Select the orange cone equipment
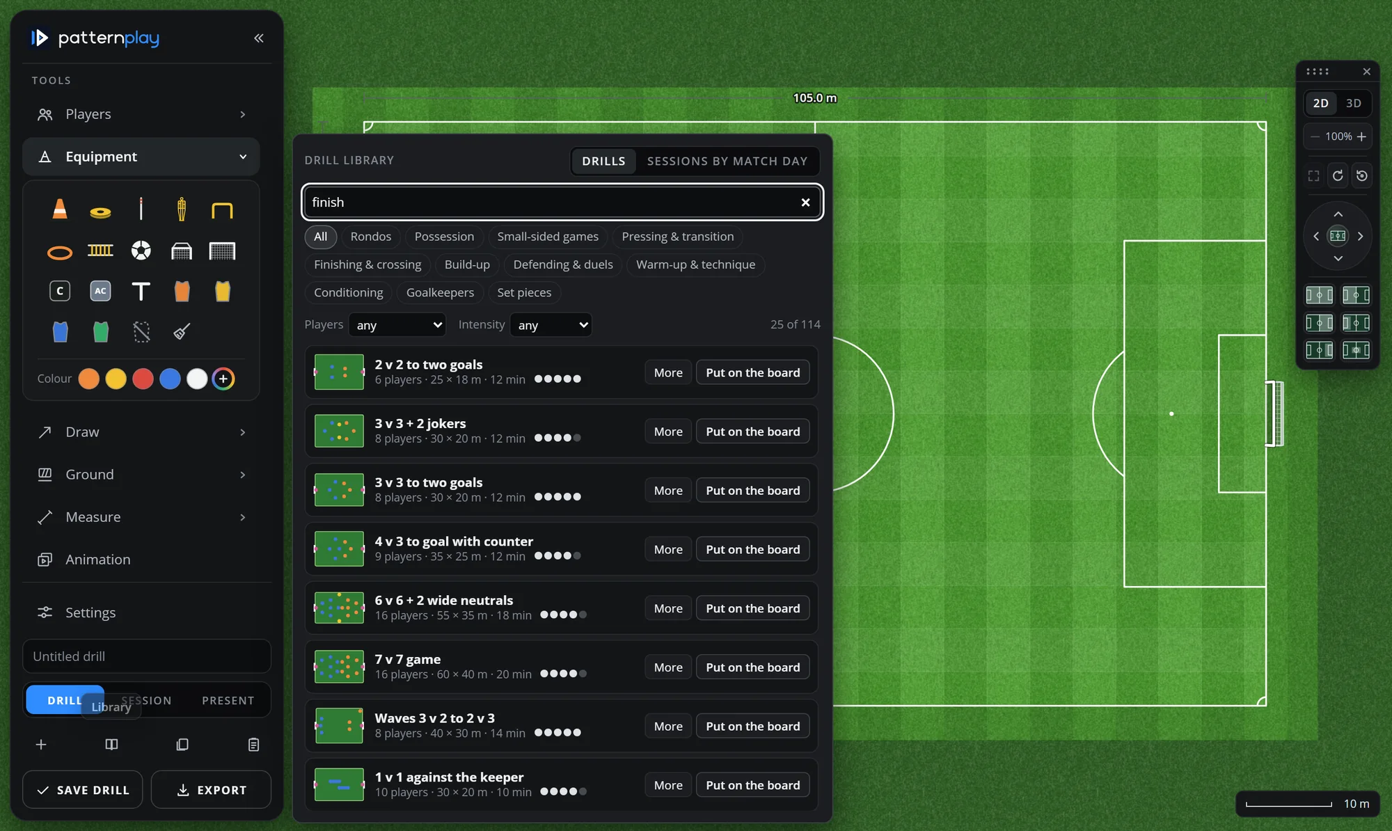The image size is (1392, 831). 60,209
